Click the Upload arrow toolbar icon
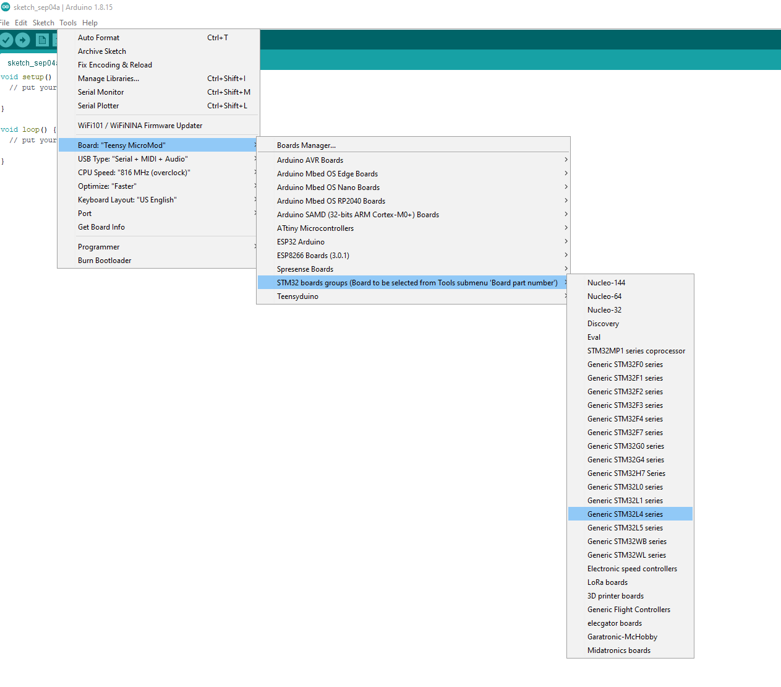 click(22, 40)
